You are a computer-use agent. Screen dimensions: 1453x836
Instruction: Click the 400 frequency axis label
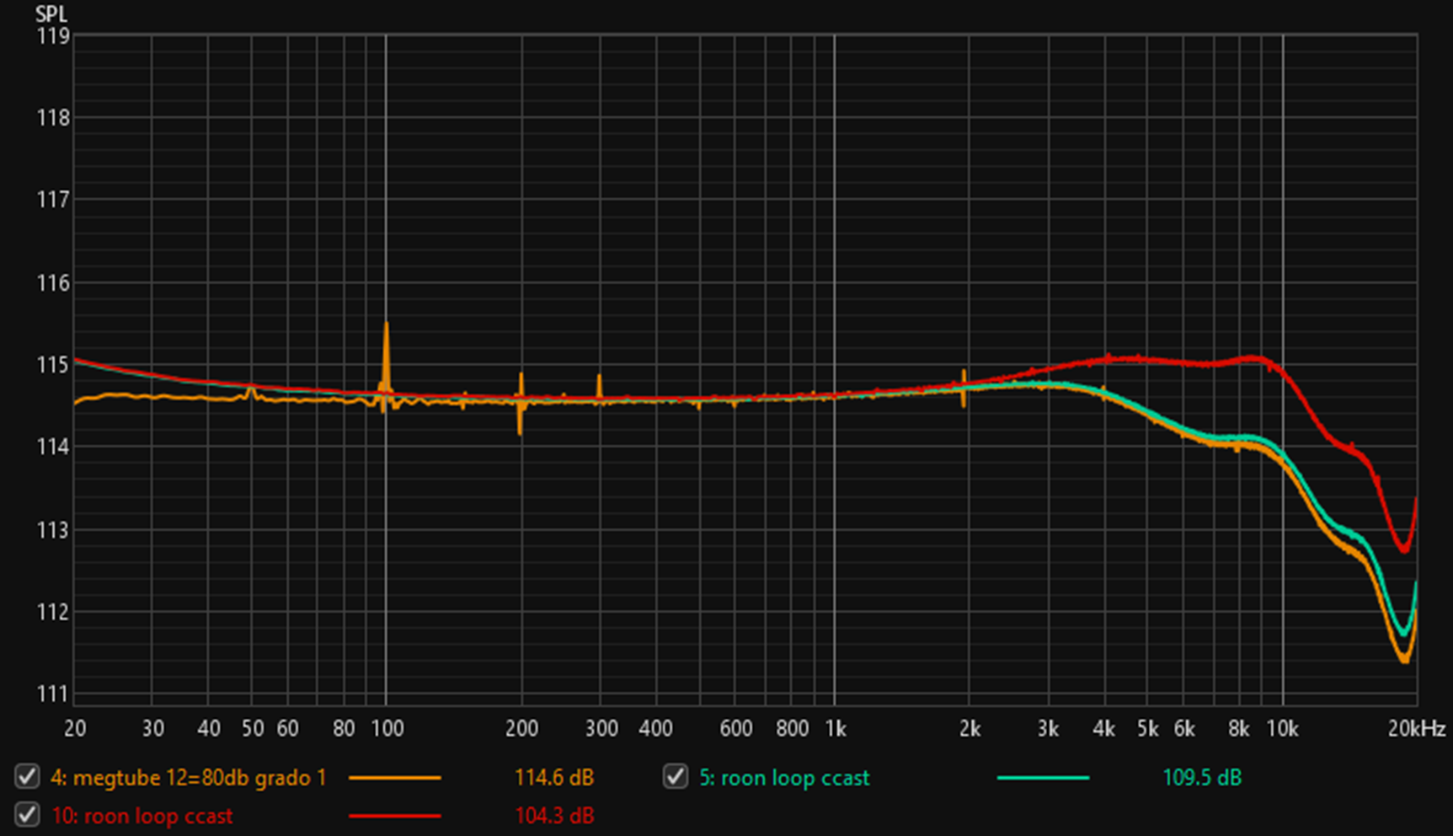(655, 729)
